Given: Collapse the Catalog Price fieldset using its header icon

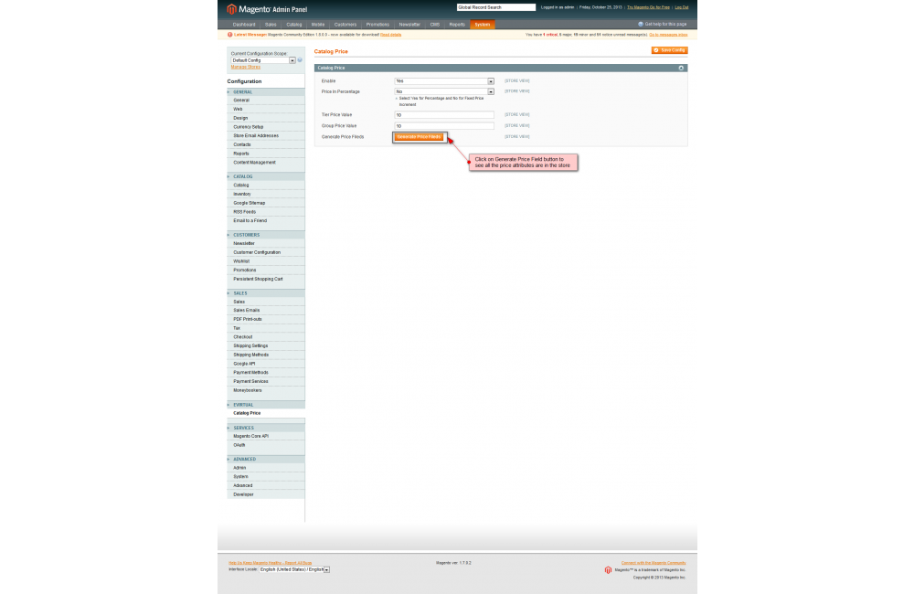Looking at the screenshot, I should (681, 69).
